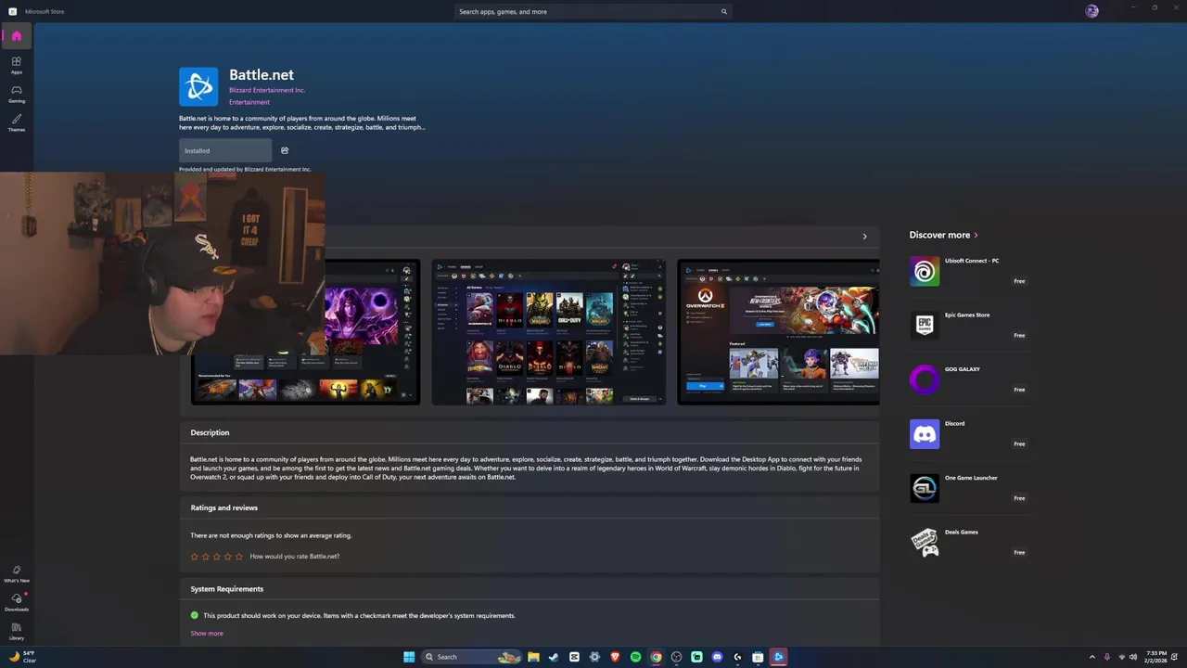The height and width of the screenshot is (668, 1187).
Task: Open Deals Games app icon
Action: (925, 542)
